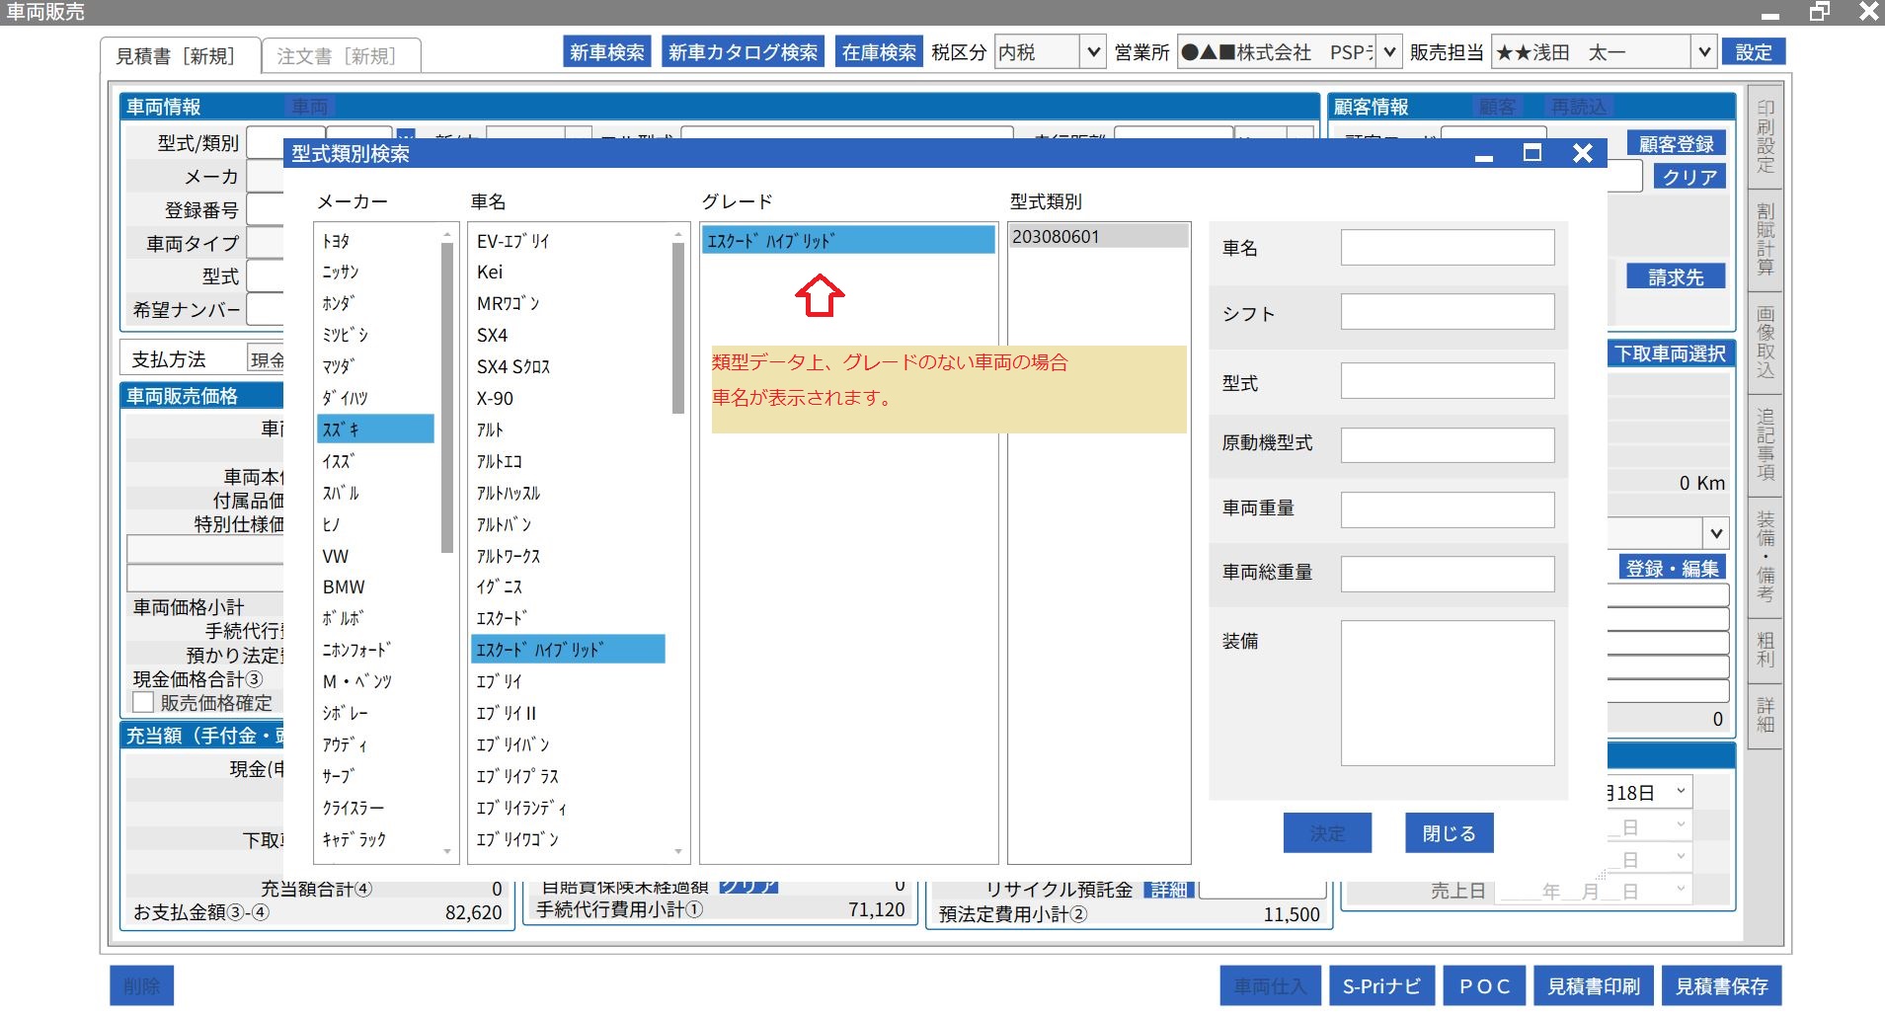
Task: Close the 型式類別検索 dialog with X
Action: (x=1582, y=153)
